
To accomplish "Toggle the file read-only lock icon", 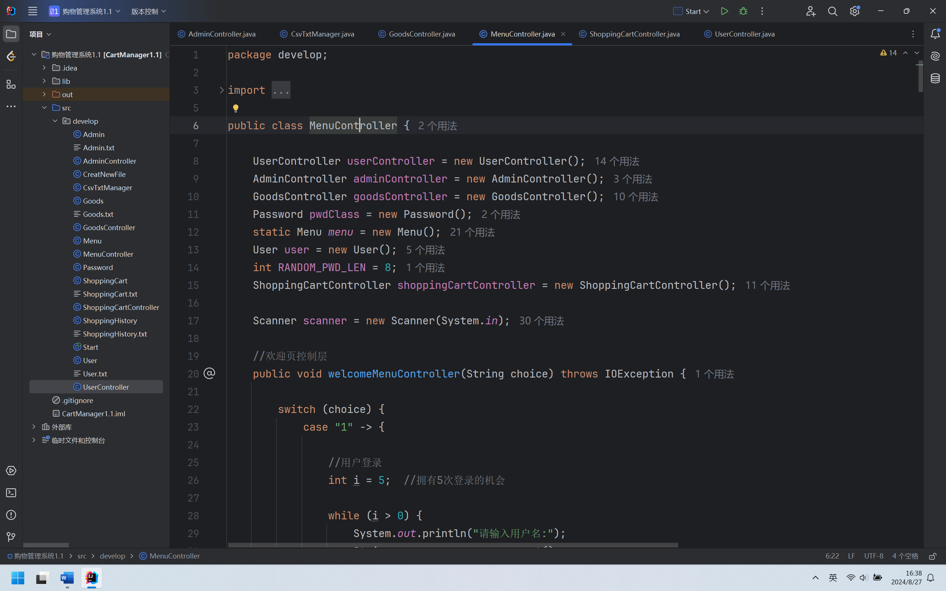I will click(933, 556).
